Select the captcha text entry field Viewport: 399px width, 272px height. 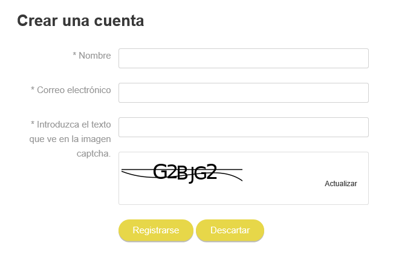coord(244,127)
